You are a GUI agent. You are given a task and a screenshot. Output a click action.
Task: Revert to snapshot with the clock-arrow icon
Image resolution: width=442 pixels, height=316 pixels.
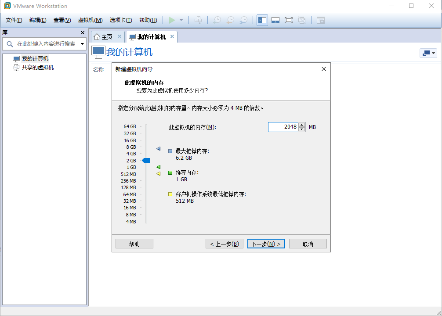coord(230,20)
